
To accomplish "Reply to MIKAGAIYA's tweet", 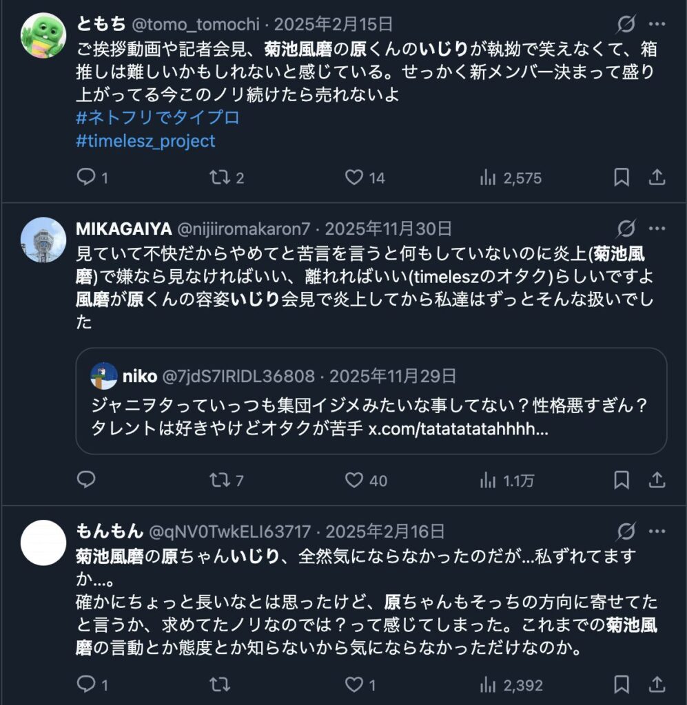I will click(x=87, y=481).
